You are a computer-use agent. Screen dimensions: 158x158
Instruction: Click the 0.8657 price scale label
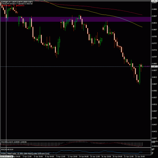(154, 70)
